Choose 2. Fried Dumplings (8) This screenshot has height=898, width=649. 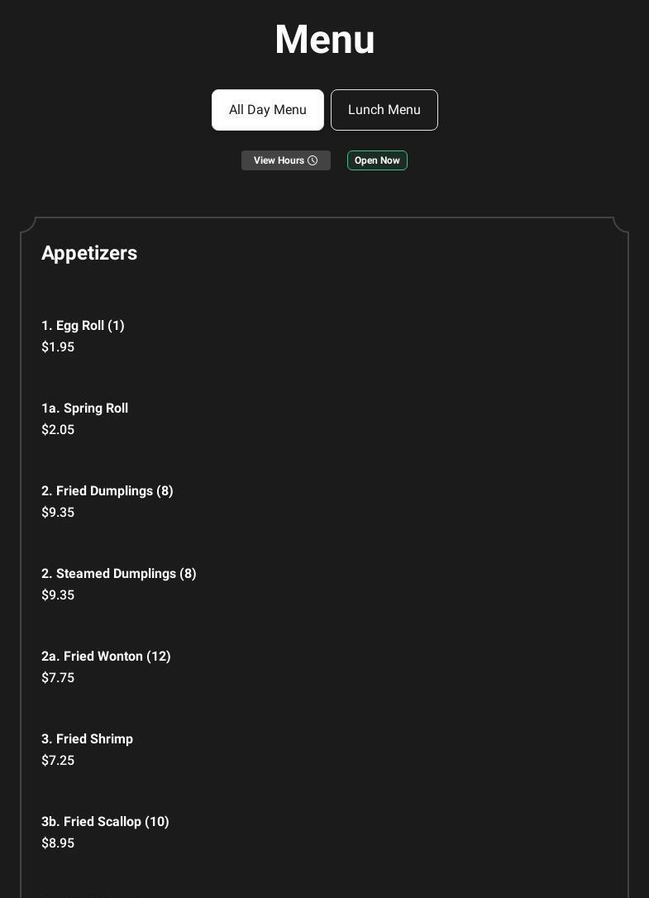tap(107, 491)
